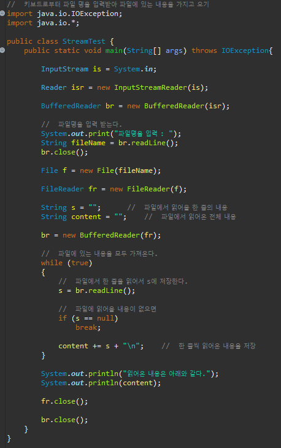This screenshot has height=448, width=281.
Task: Click comment "파일에서 읽어올 한 줄의 내용"
Action: click(x=185, y=207)
